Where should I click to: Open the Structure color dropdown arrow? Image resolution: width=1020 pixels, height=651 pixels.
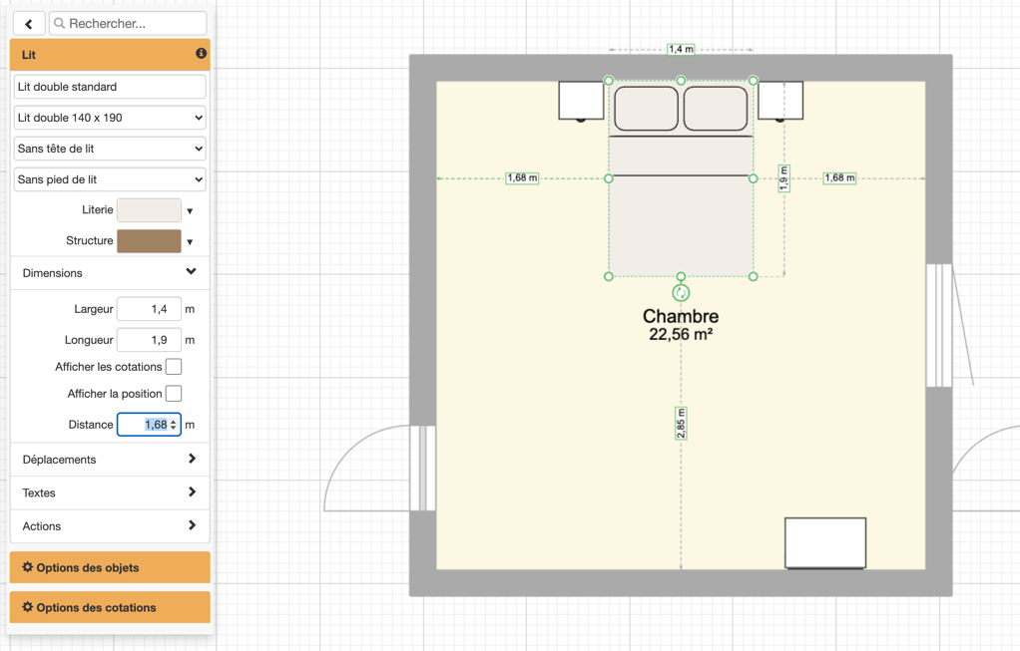click(x=190, y=241)
